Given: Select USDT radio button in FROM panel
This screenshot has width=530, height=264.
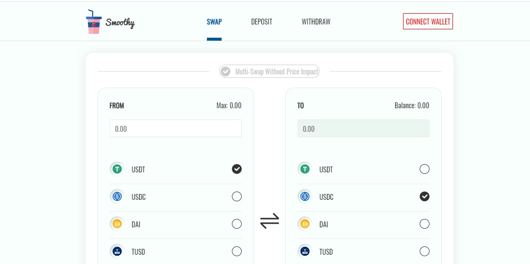Looking at the screenshot, I should pos(237,169).
